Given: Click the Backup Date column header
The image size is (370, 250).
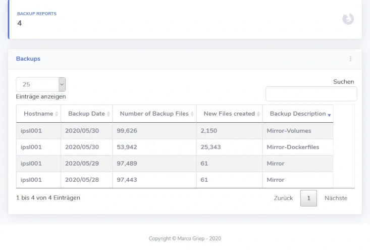Looking at the screenshot, I should [x=87, y=114].
